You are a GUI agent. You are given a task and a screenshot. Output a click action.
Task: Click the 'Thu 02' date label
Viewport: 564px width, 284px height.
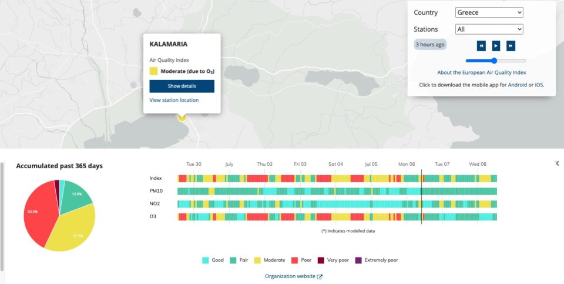click(x=265, y=164)
